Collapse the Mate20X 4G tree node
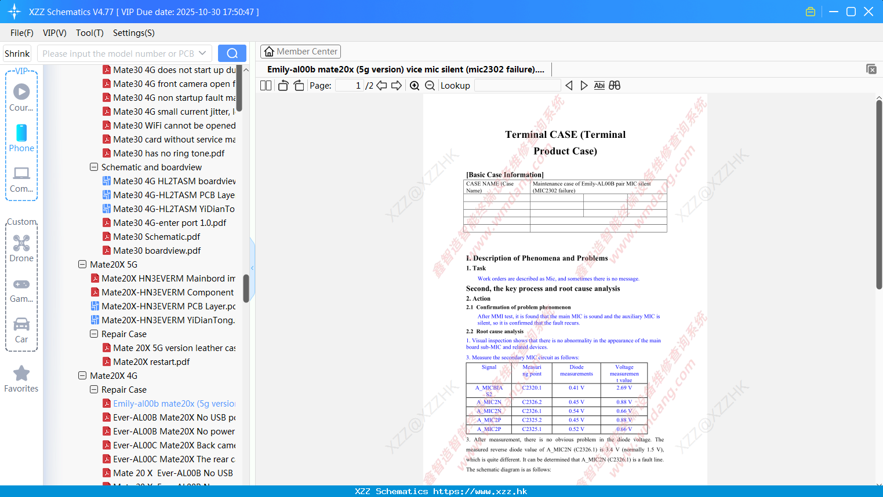Image resolution: width=883 pixels, height=497 pixels. (x=82, y=375)
